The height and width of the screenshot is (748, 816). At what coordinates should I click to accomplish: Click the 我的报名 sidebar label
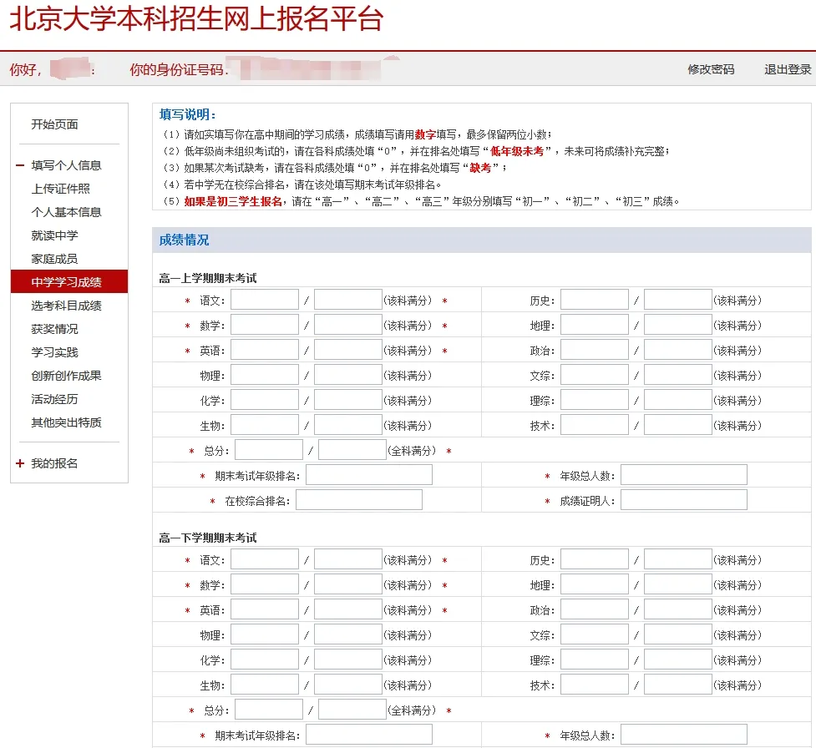tap(54, 463)
